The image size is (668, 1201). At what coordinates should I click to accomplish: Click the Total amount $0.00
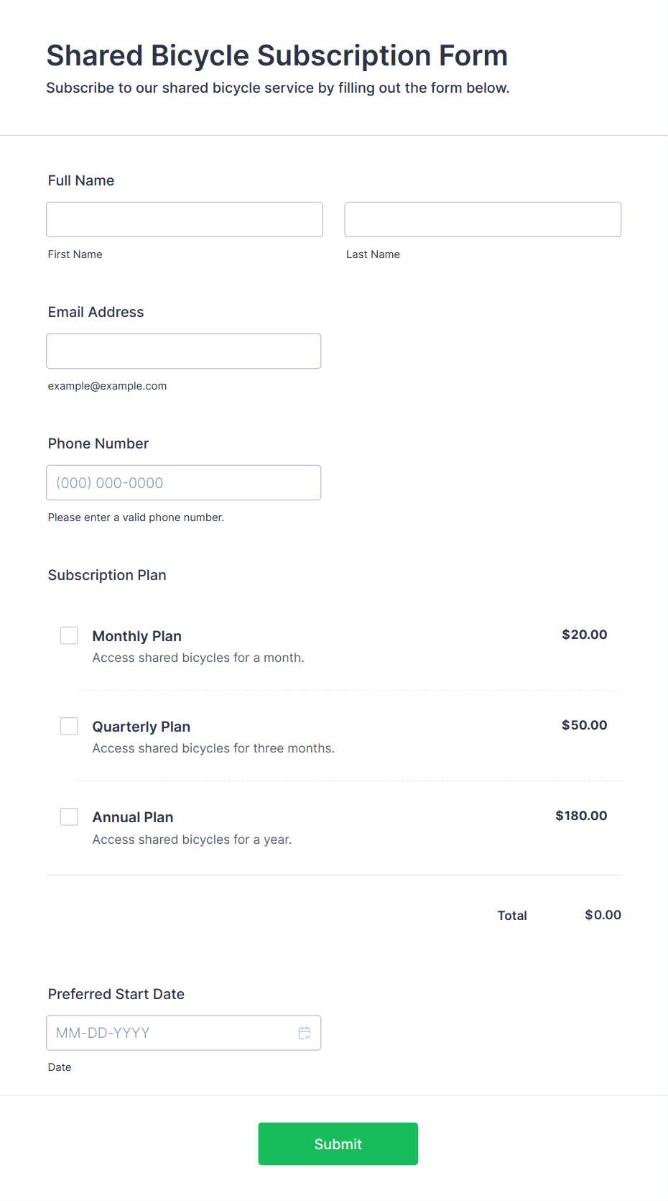(603, 915)
